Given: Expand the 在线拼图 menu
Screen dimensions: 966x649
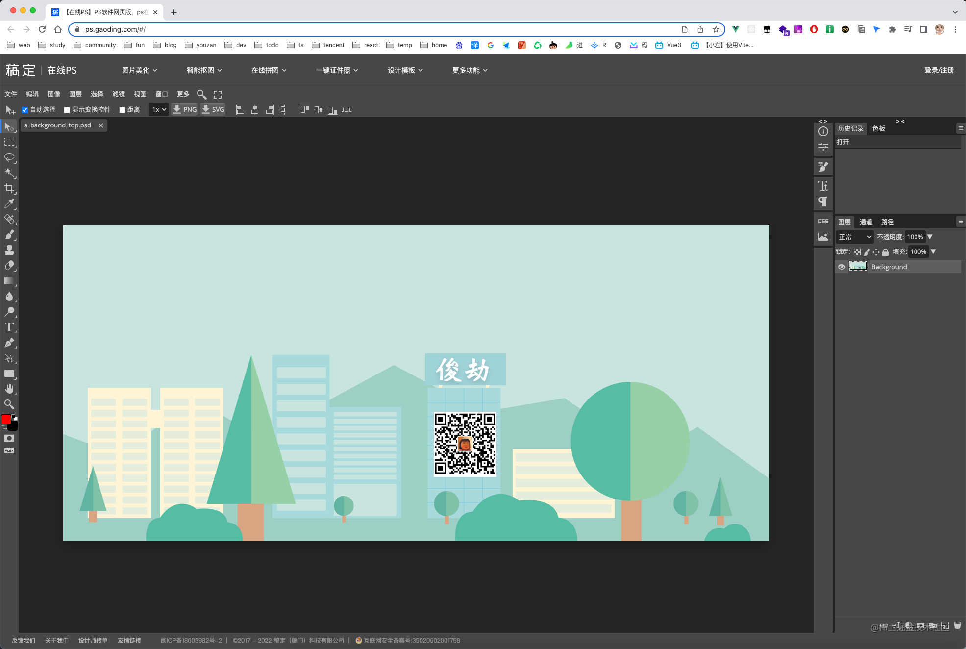Looking at the screenshot, I should pyautogui.click(x=269, y=70).
